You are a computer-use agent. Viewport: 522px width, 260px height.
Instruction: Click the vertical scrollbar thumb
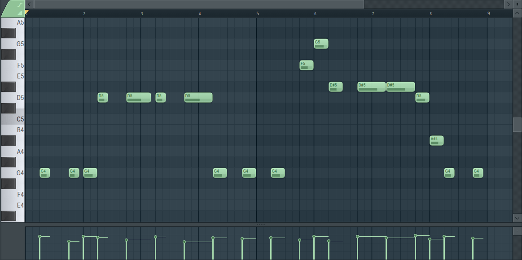[x=517, y=124]
